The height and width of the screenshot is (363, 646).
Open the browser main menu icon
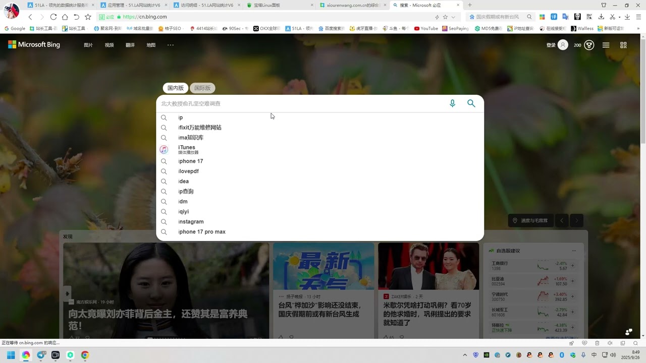[x=638, y=17]
